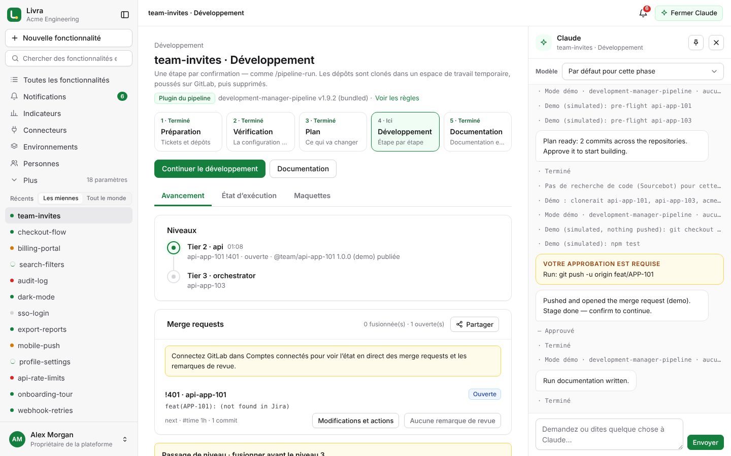This screenshot has width=731, height=456.
Task: Switch recents filter to Tout le monde
Action: click(x=106, y=198)
